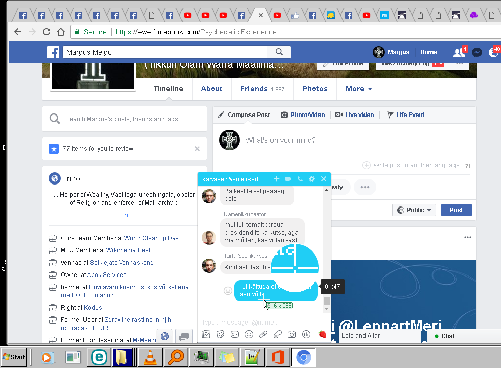React to message with smiley icon
Viewport: 501px width, 368px height.
228,291
